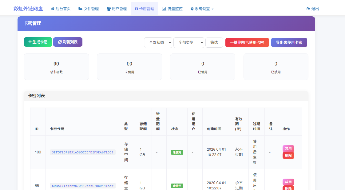Click the plus icon on 生成卡密

pyautogui.click(x=30, y=42)
